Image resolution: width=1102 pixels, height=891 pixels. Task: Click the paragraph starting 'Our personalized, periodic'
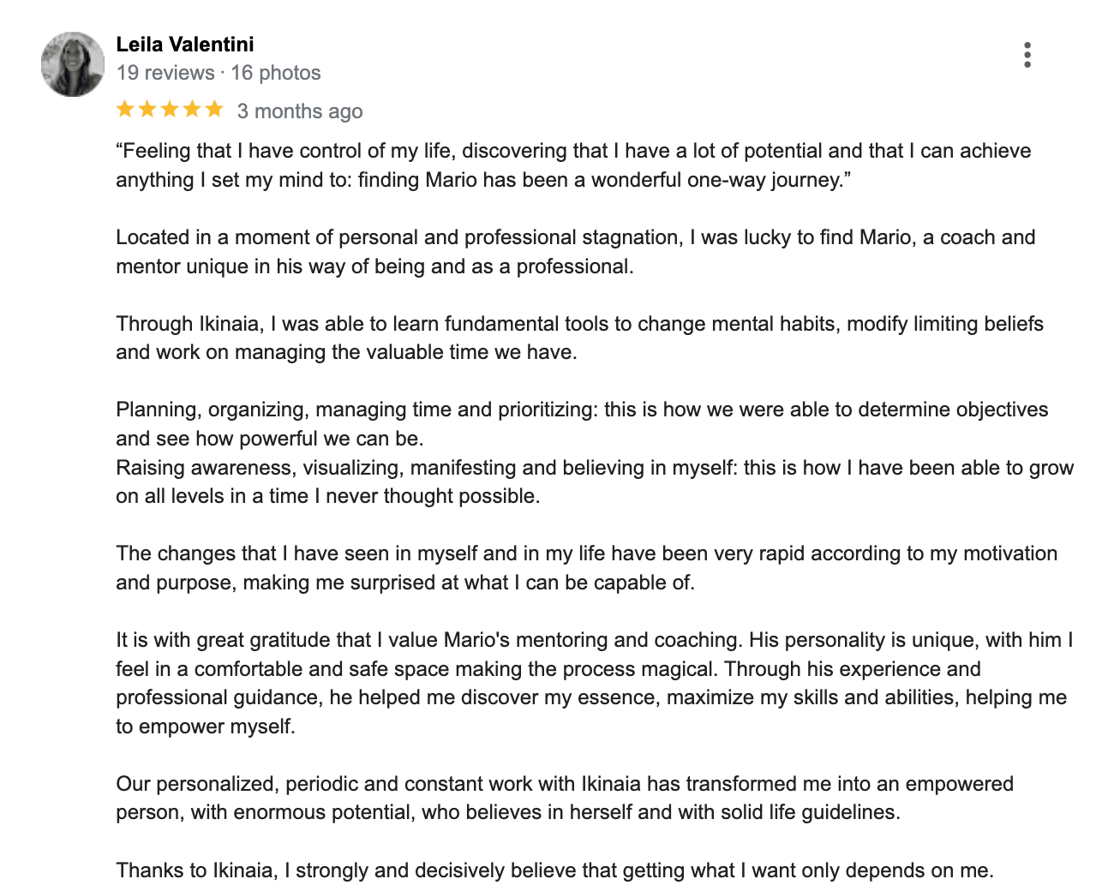point(565,798)
